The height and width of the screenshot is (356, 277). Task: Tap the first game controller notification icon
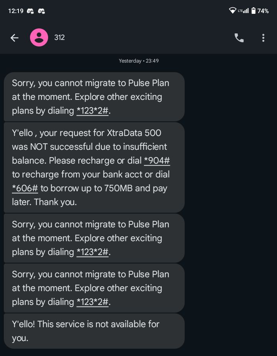(x=30, y=11)
